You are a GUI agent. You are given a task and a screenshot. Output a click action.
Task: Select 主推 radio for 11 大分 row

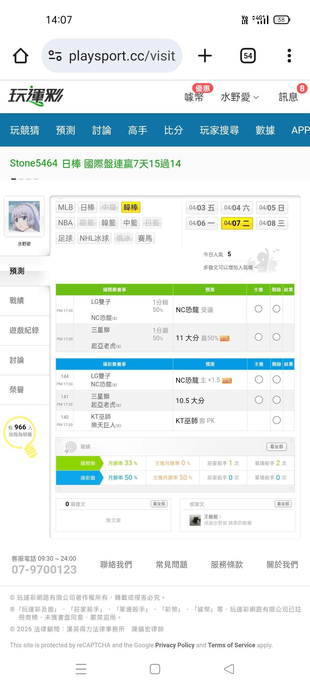point(258,337)
